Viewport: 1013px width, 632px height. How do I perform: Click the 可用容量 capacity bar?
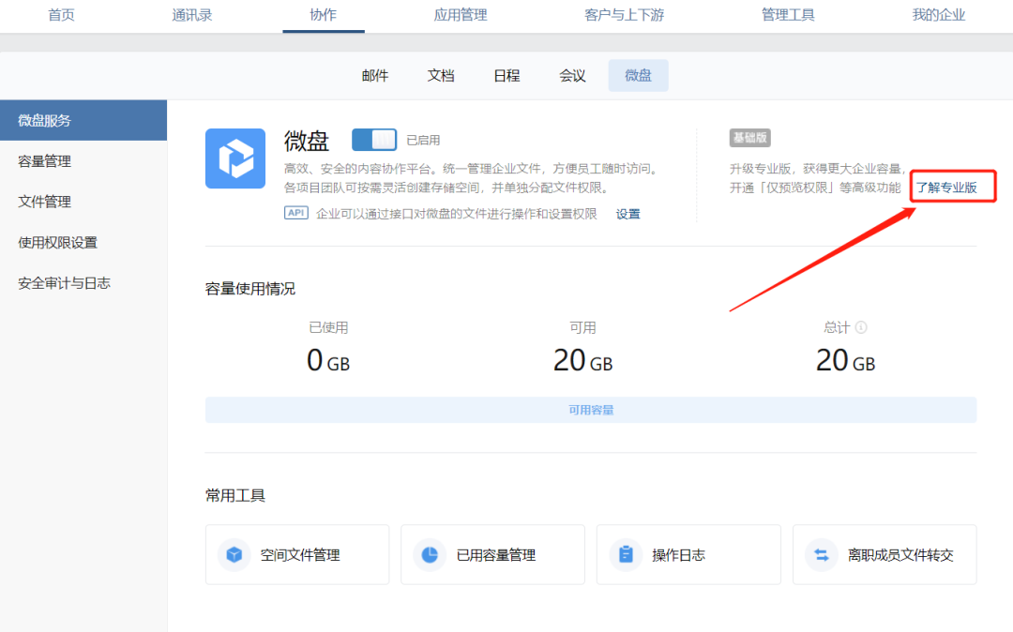(x=591, y=410)
